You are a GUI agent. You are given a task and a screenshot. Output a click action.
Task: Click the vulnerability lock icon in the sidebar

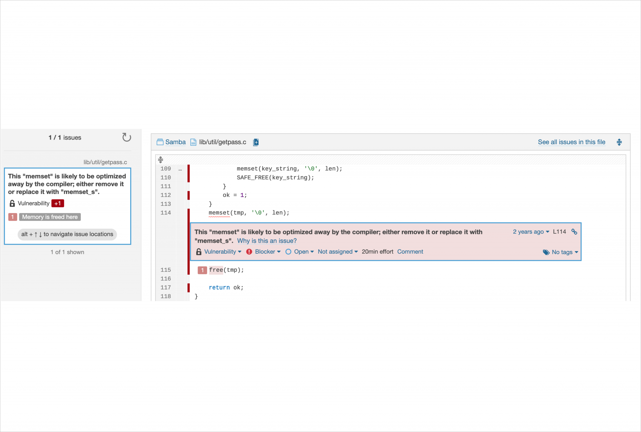[12, 204]
